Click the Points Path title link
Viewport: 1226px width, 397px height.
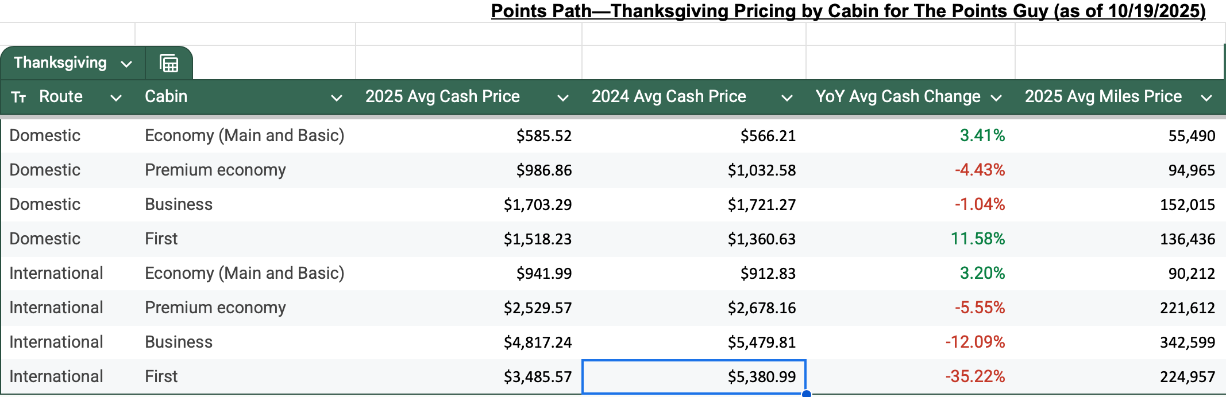(848, 11)
